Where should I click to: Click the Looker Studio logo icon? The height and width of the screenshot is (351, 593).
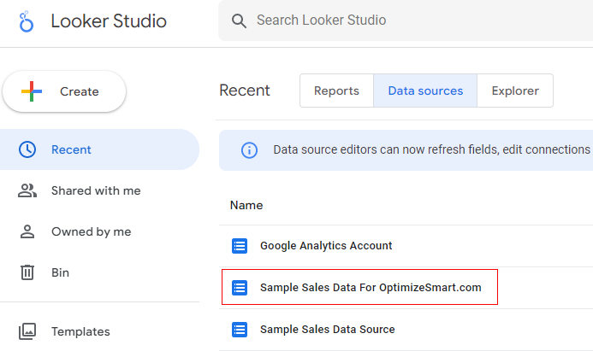pyautogui.click(x=27, y=21)
